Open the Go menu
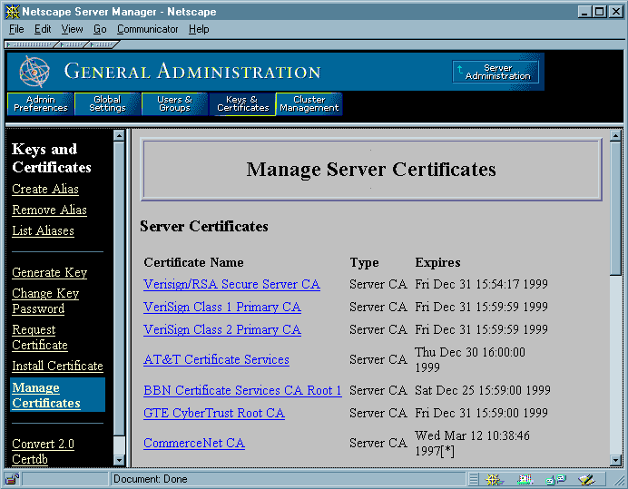 [x=100, y=29]
